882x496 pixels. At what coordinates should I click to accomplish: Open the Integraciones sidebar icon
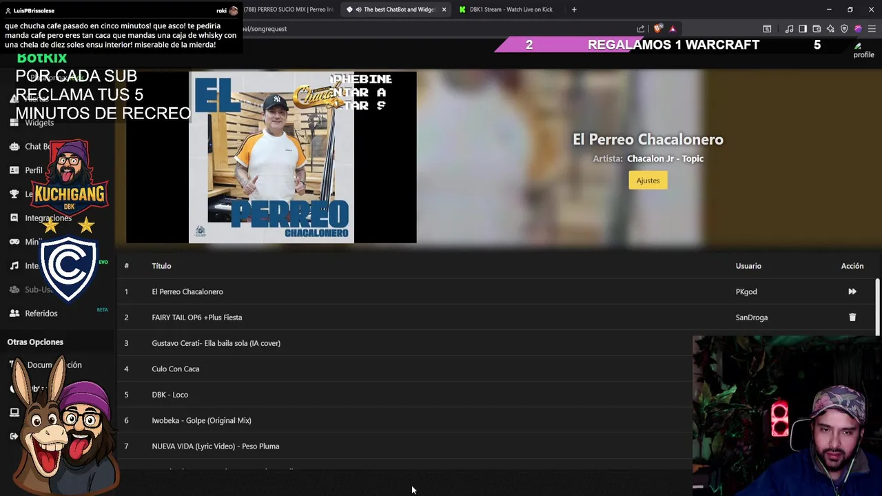coord(14,218)
